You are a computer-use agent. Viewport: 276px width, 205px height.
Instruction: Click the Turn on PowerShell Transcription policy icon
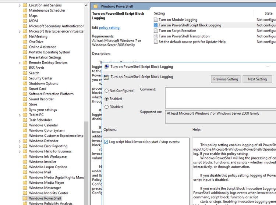pos(156,36)
